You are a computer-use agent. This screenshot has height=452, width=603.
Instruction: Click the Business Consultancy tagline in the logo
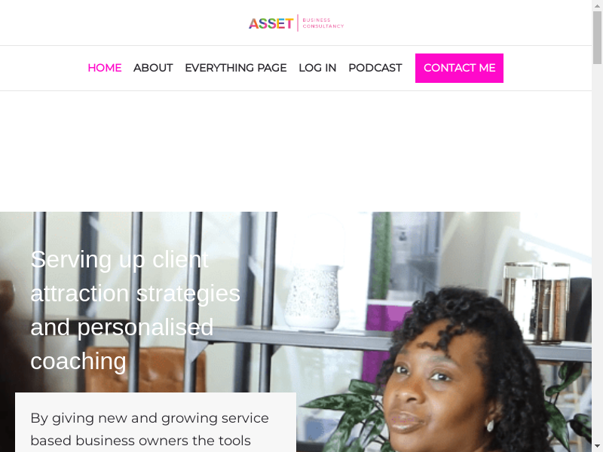click(x=323, y=23)
